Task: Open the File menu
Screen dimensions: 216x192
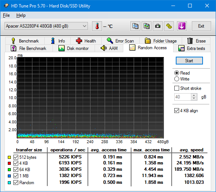Action: (6, 15)
